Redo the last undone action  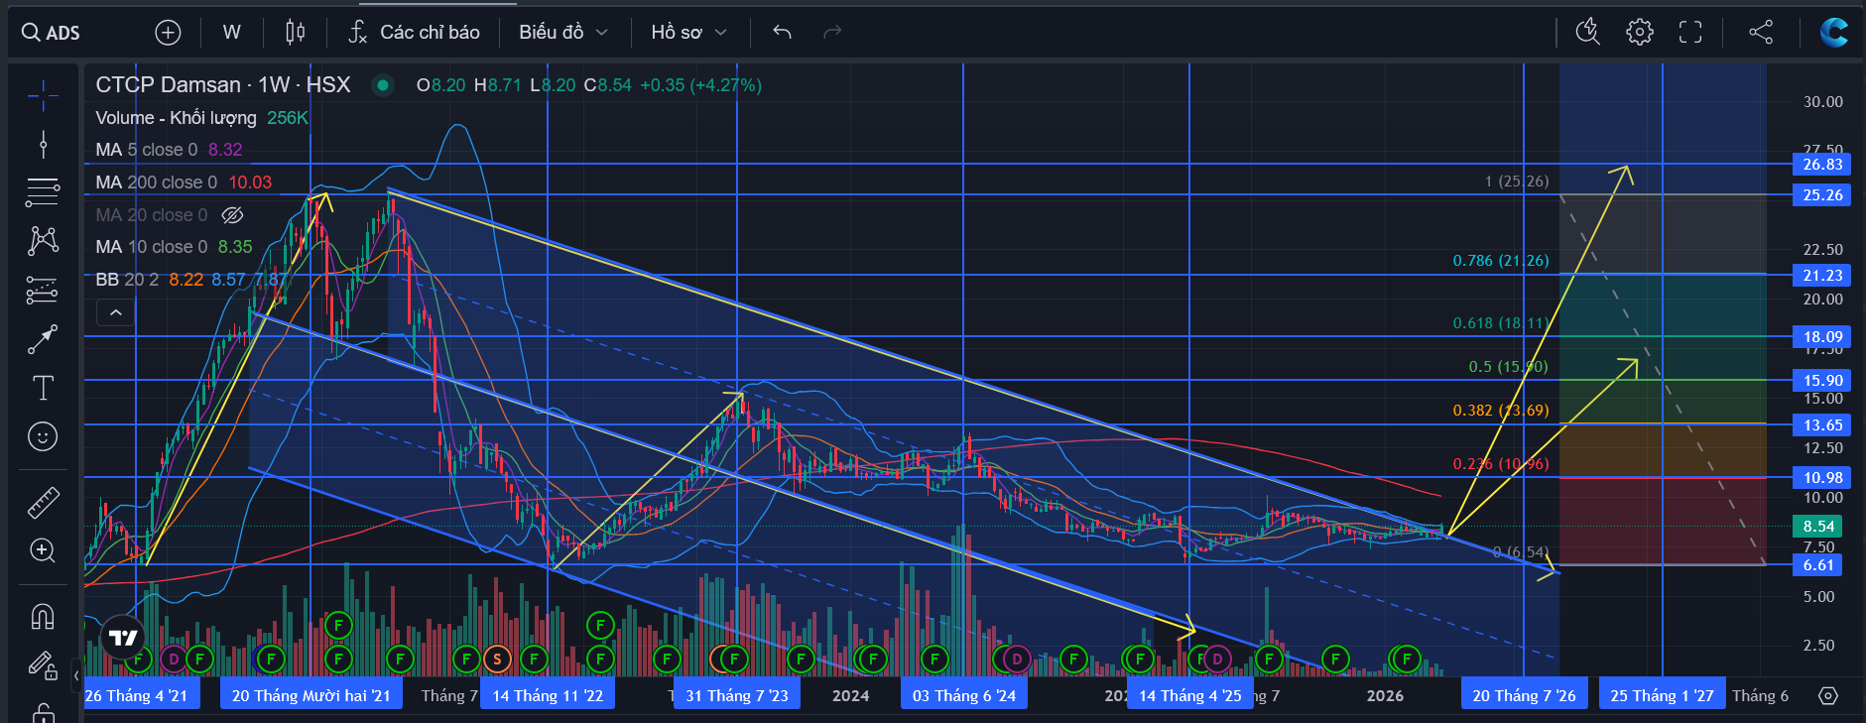pos(832,33)
